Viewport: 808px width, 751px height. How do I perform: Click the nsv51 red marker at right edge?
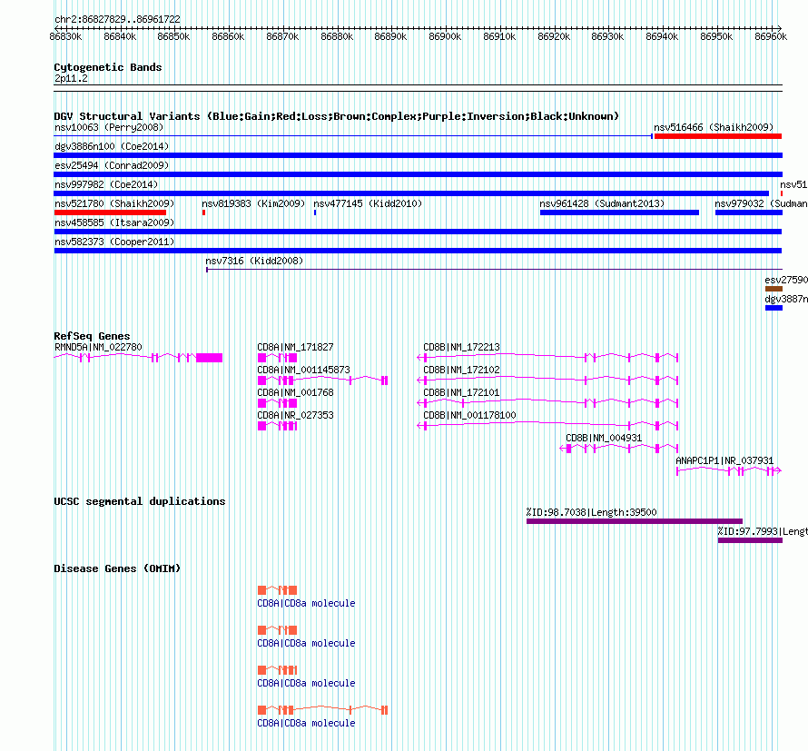[781, 193]
